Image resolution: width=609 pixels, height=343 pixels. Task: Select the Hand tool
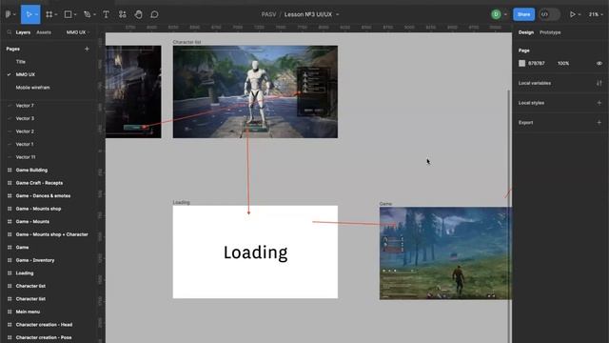click(x=138, y=14)
